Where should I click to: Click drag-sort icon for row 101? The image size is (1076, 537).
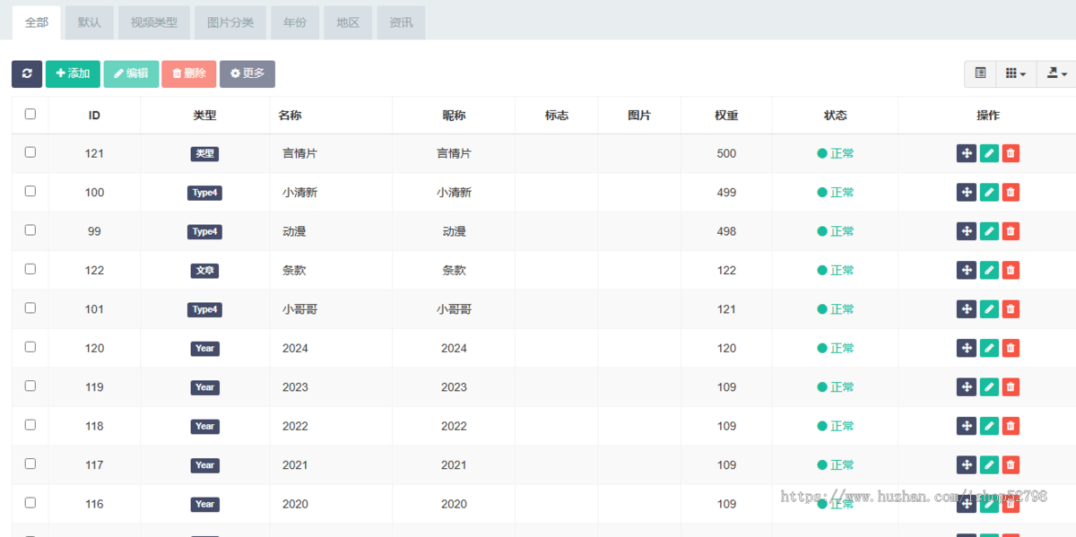[x=967, y=309]
